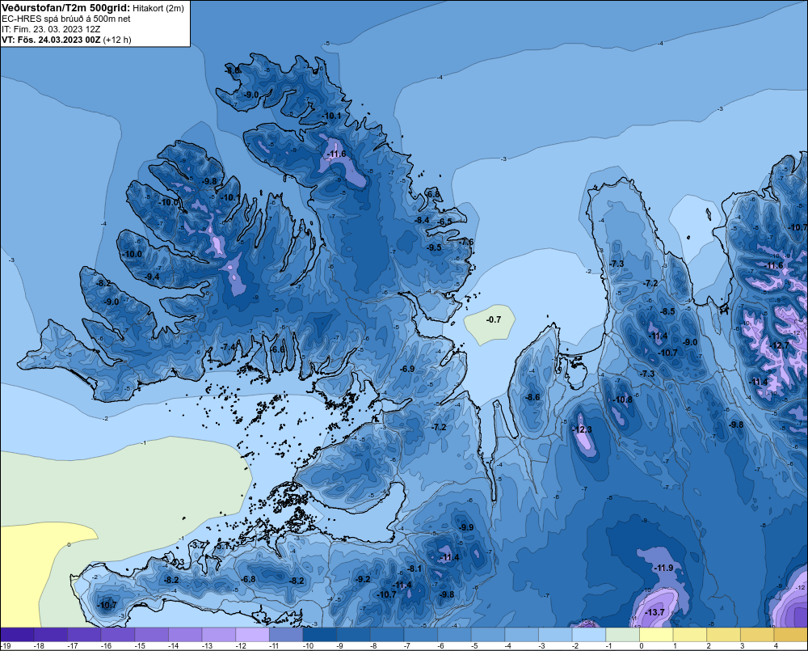Screen dimensions: 808x651
Task: Click the -3.2 temperature label
Action: pos(197,545)
